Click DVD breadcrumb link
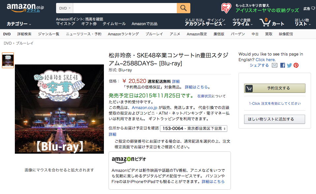Image resolution: width=316 pixels, height=194 pixels. point(8,43)
